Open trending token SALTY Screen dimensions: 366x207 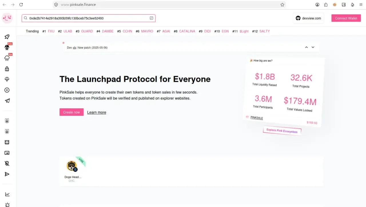[265, 31]
